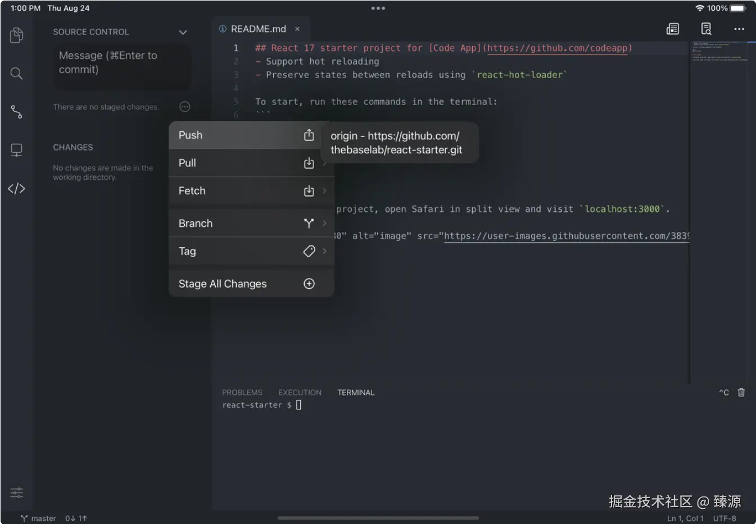Open the search sidebar icon
Screen dimensions: 756x524
16,74
